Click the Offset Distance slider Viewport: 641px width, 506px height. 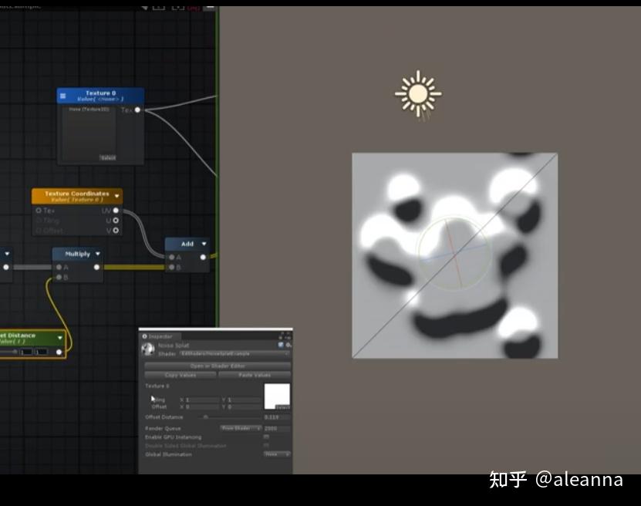click(x=206, y=417)
